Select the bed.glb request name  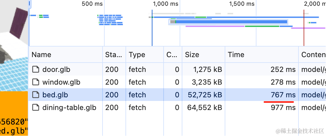(x=55, y=95)
